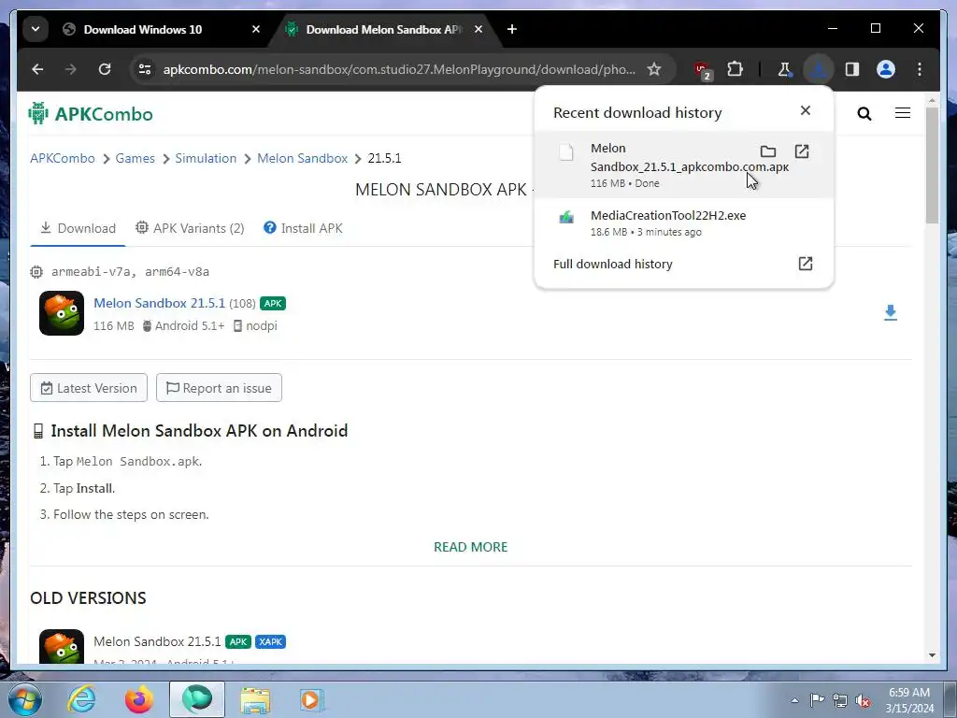Open Chrome Labs flask icon
This screenshot has height=718, width=957.
[784, 69]
